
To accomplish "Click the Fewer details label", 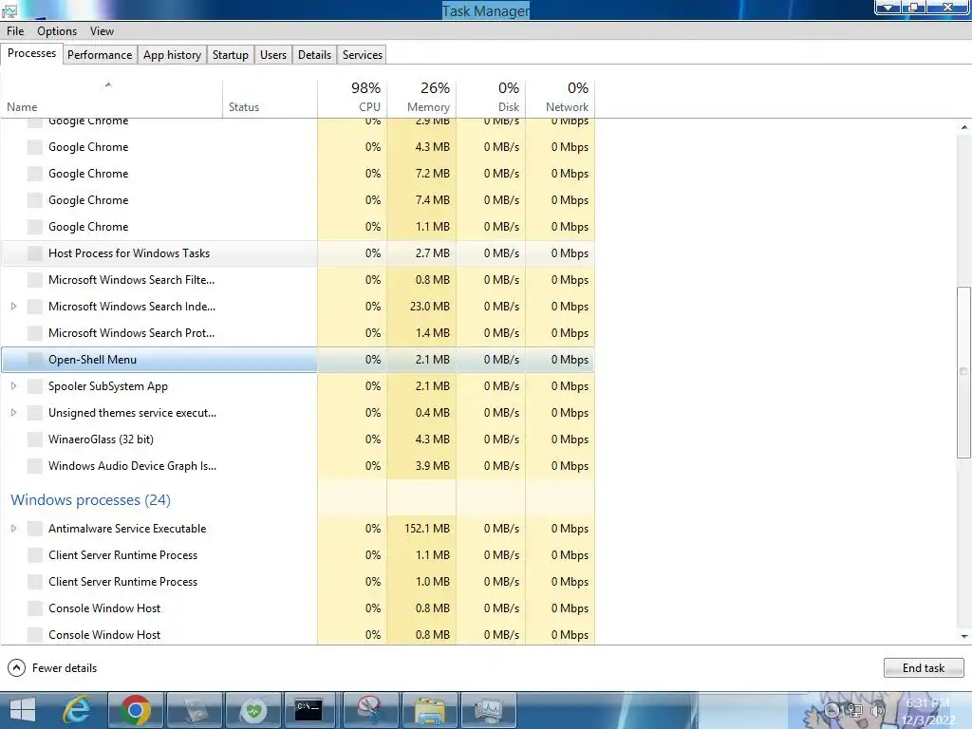I will coord(65,668).
